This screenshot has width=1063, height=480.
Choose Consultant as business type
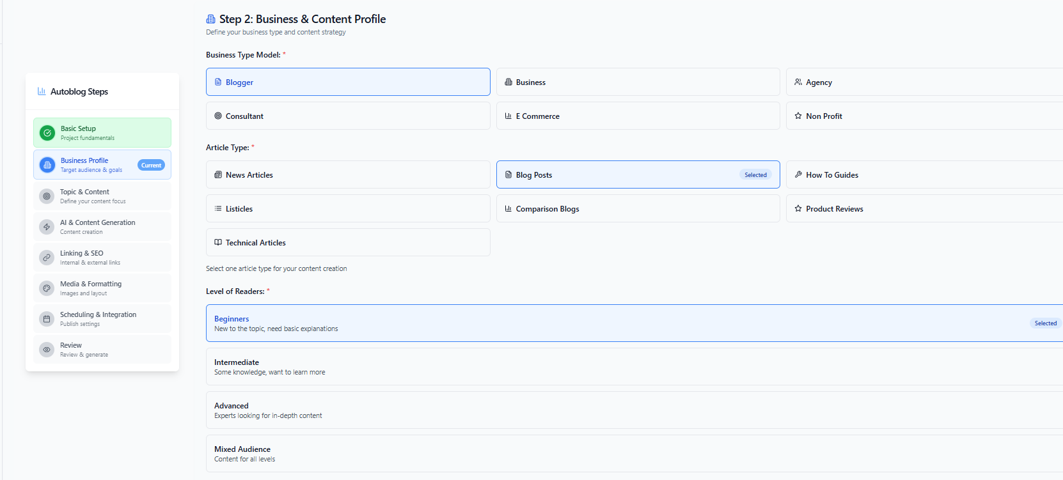coord(348,116)
